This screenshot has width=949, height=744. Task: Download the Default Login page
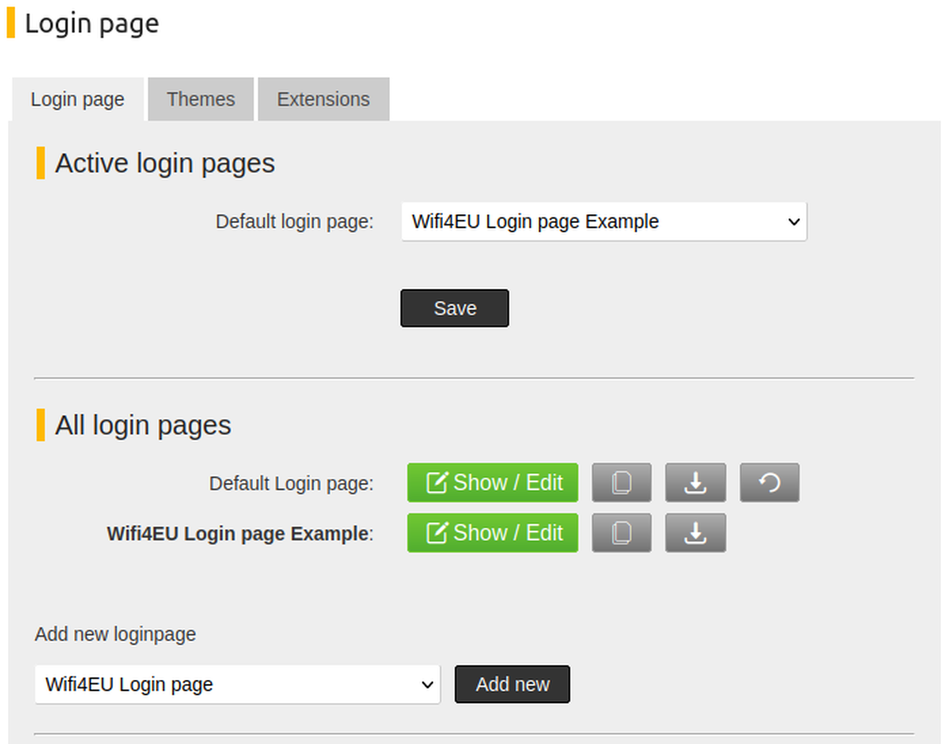[x=695, y=482]
